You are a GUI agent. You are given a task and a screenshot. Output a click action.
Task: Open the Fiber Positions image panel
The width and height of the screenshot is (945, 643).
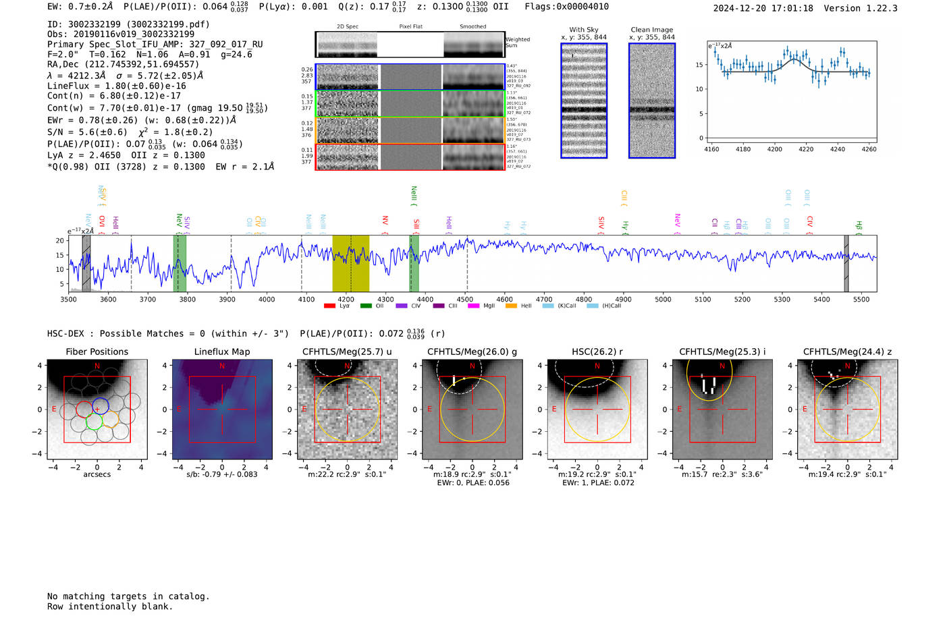pos(97,410)
